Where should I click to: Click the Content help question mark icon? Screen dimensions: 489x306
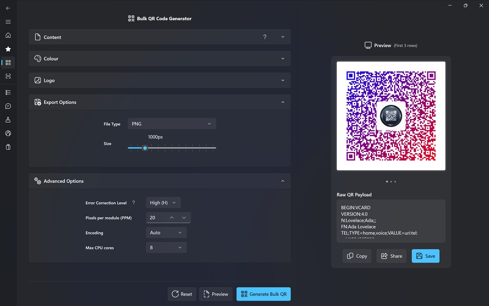point(265,37)
